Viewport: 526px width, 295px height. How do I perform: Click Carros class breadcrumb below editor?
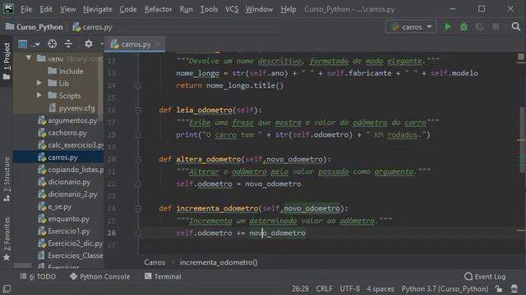coord(155,262)
